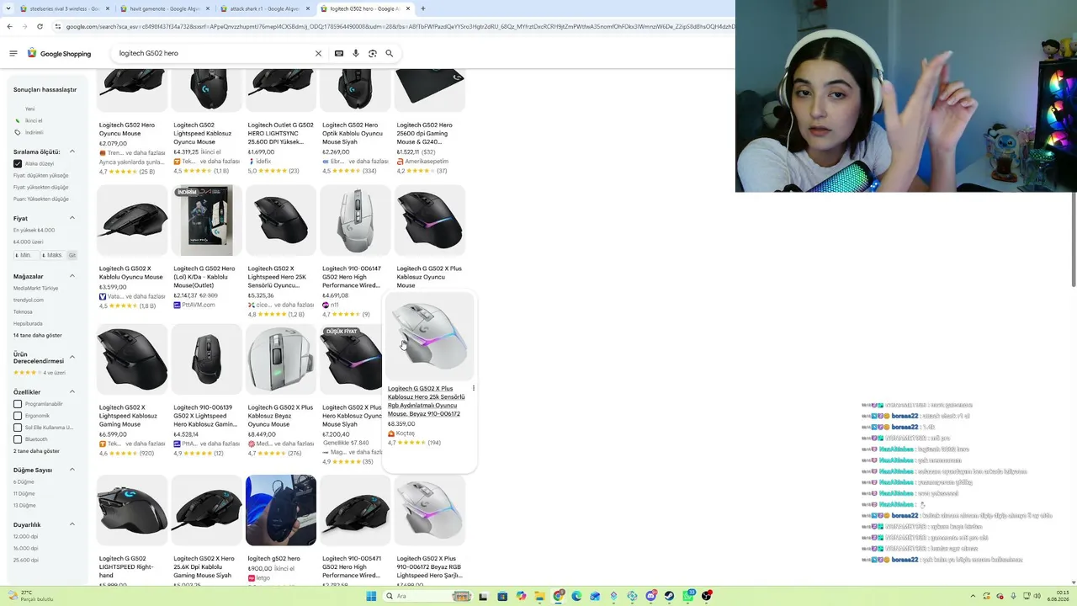Launch Copilot from the taskbar

tap(521, 596)
